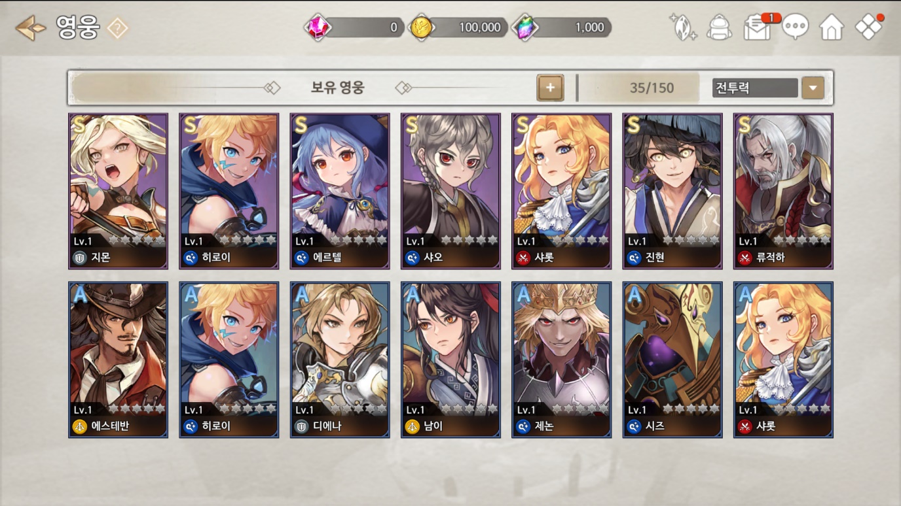Open the backpack inventory icon
This screenshot has width=901, height=506.
pyautogui.click(x=720, y=28)
